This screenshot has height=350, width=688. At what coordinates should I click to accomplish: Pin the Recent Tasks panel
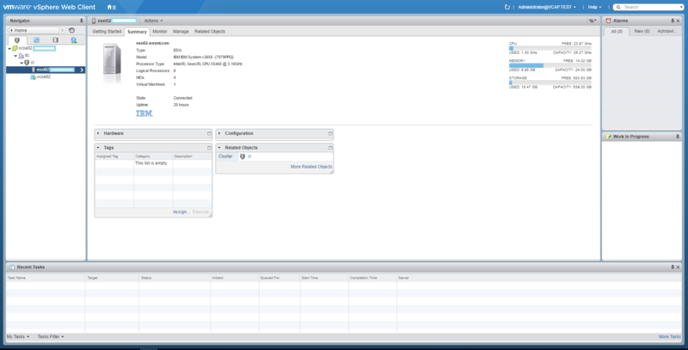[673, 267]
